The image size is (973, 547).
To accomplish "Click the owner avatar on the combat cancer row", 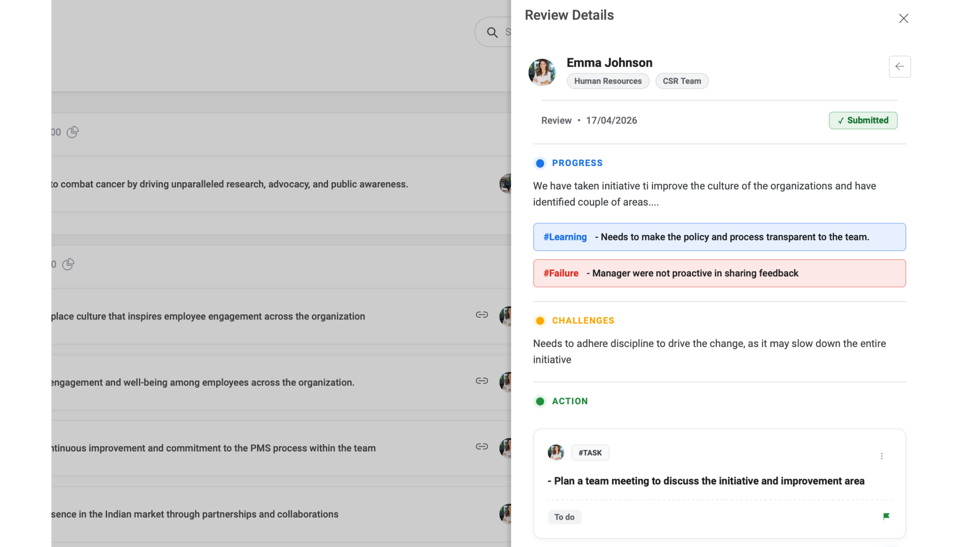I will (x=505, y=184).
